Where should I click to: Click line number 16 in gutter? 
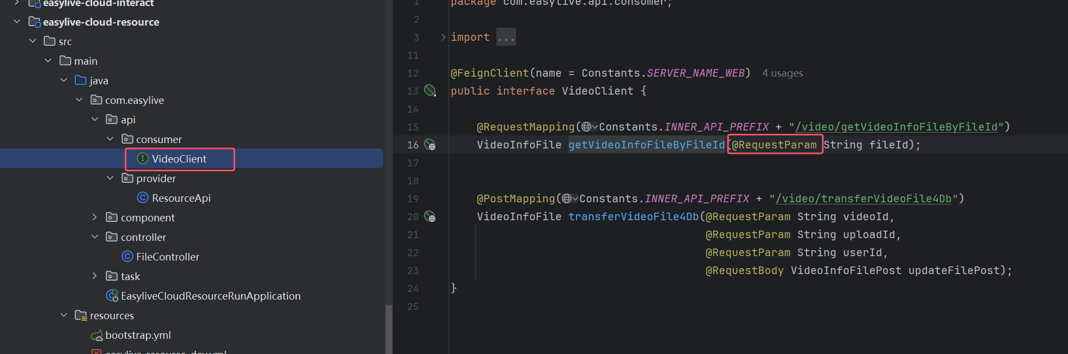coord(413,145)
